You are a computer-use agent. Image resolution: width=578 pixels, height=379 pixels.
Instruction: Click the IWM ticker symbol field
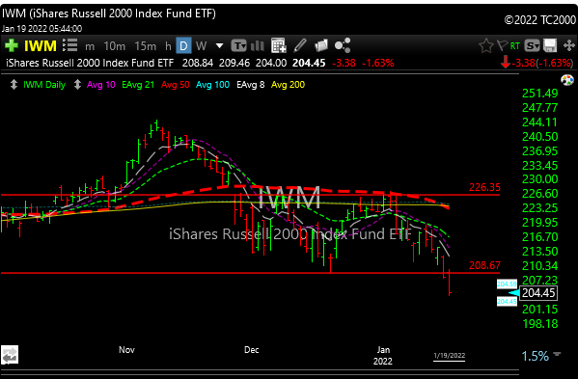coord(41,46)
